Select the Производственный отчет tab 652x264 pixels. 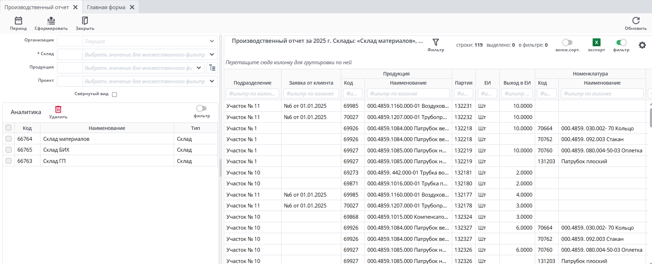(x=37, y=7)
